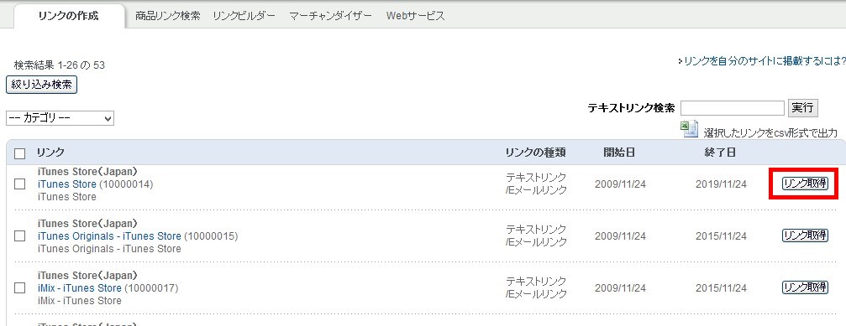Tick the select-all checkbox in table header
846x326 pixels.
(x=20, y=154)
